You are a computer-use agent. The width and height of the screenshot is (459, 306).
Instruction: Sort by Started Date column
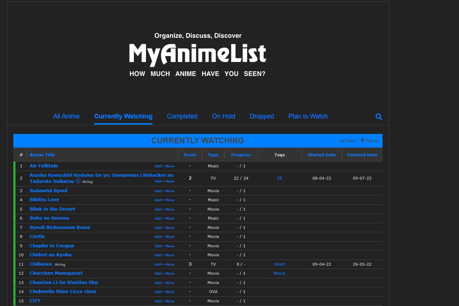(322, 155)
